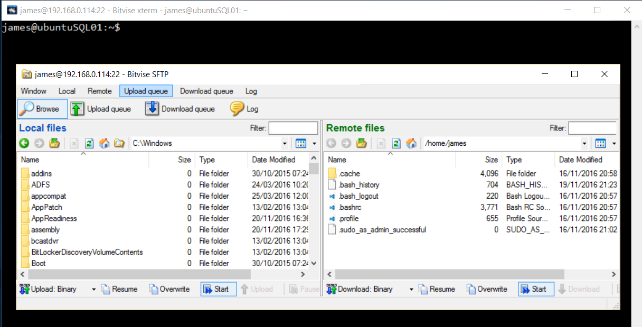This screenshot has width=642, height=327.
Task: Refresh the Local files listing
Action: pos(89,143)
